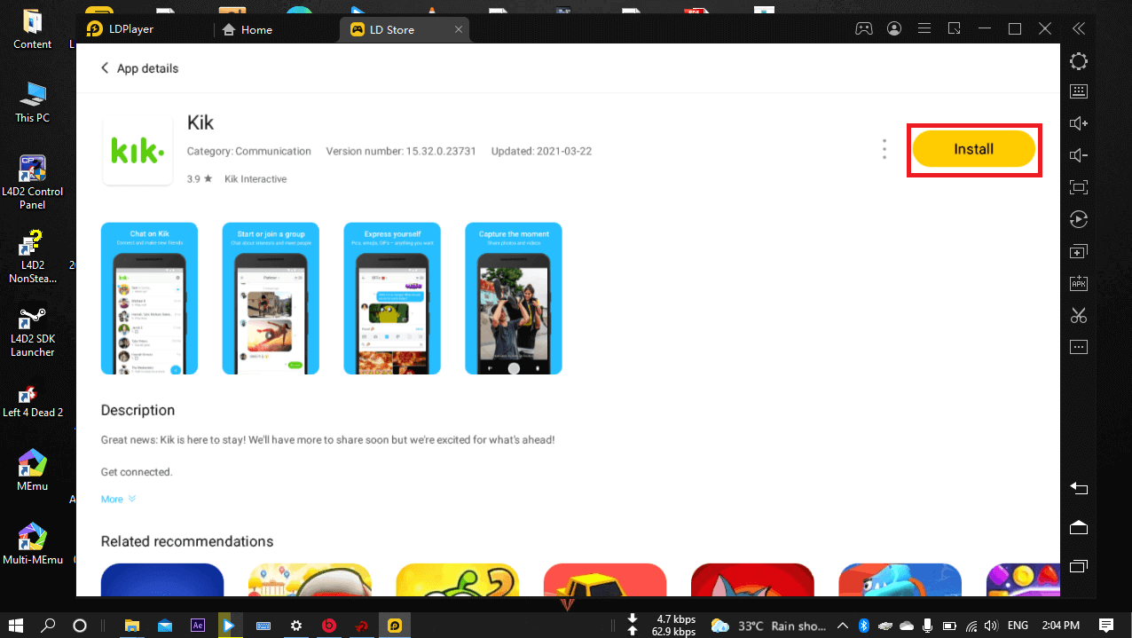Open the Start or join a group screenshot
The height and width of the screenshot is (638, 1132).
(271, 298)
